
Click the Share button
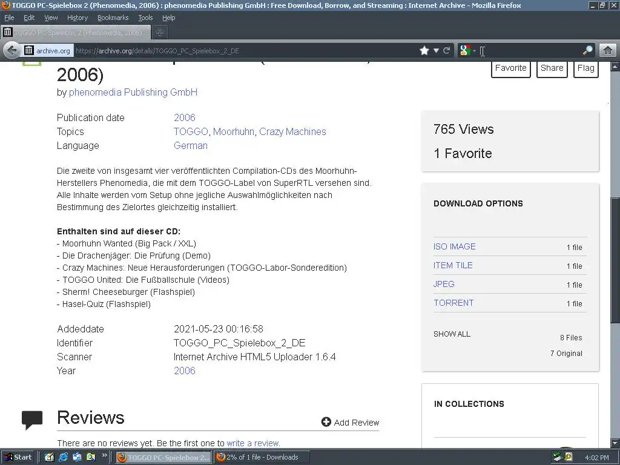point(552,69)
